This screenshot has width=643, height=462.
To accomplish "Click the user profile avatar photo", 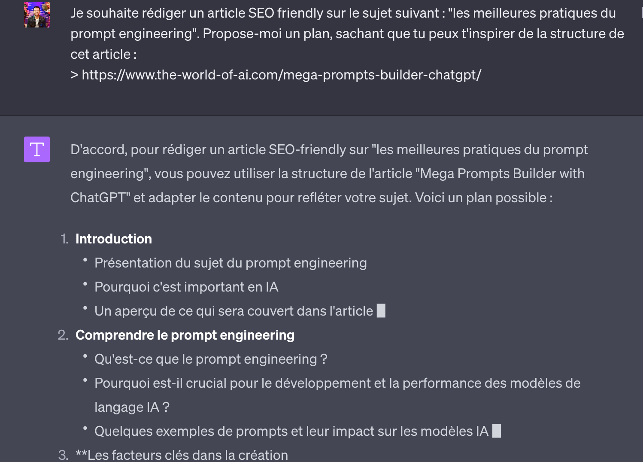I will click(37, 15).
